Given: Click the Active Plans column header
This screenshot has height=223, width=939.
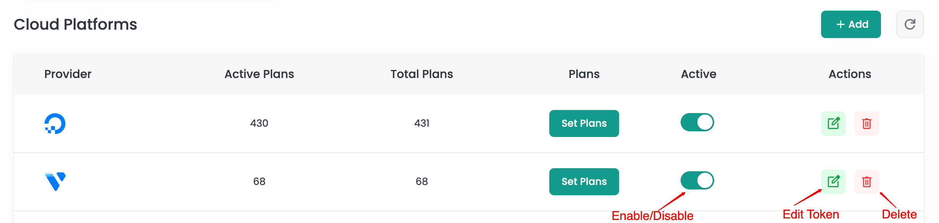Looking at the screenshot, I should click(x=259, y=74).
